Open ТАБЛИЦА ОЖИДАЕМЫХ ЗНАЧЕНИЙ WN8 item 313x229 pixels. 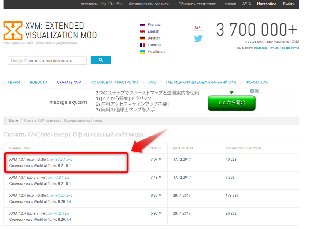(201, 82)
